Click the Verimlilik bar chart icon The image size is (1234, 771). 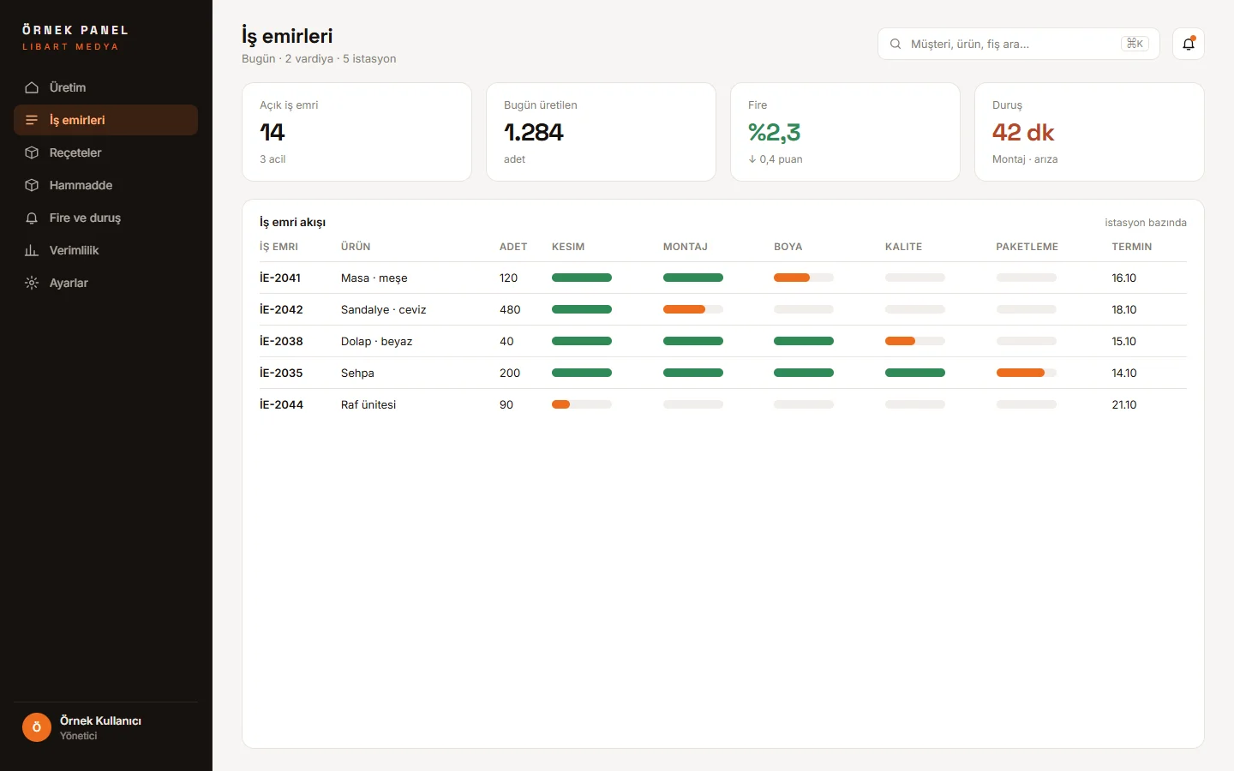32,250
